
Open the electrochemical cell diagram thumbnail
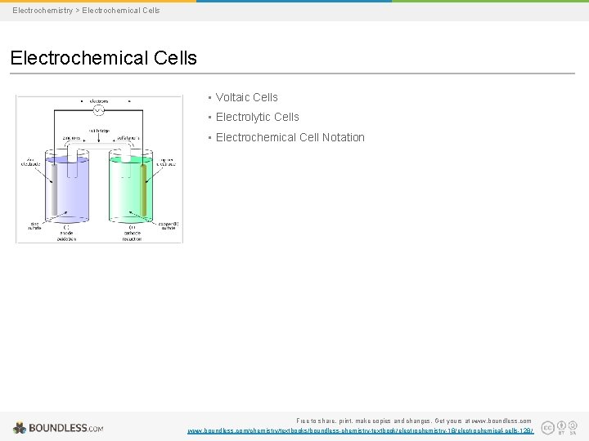(x=99, y=169)
